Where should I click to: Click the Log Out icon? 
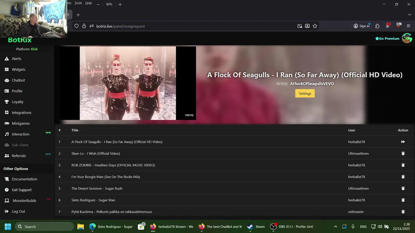point(6,211)
